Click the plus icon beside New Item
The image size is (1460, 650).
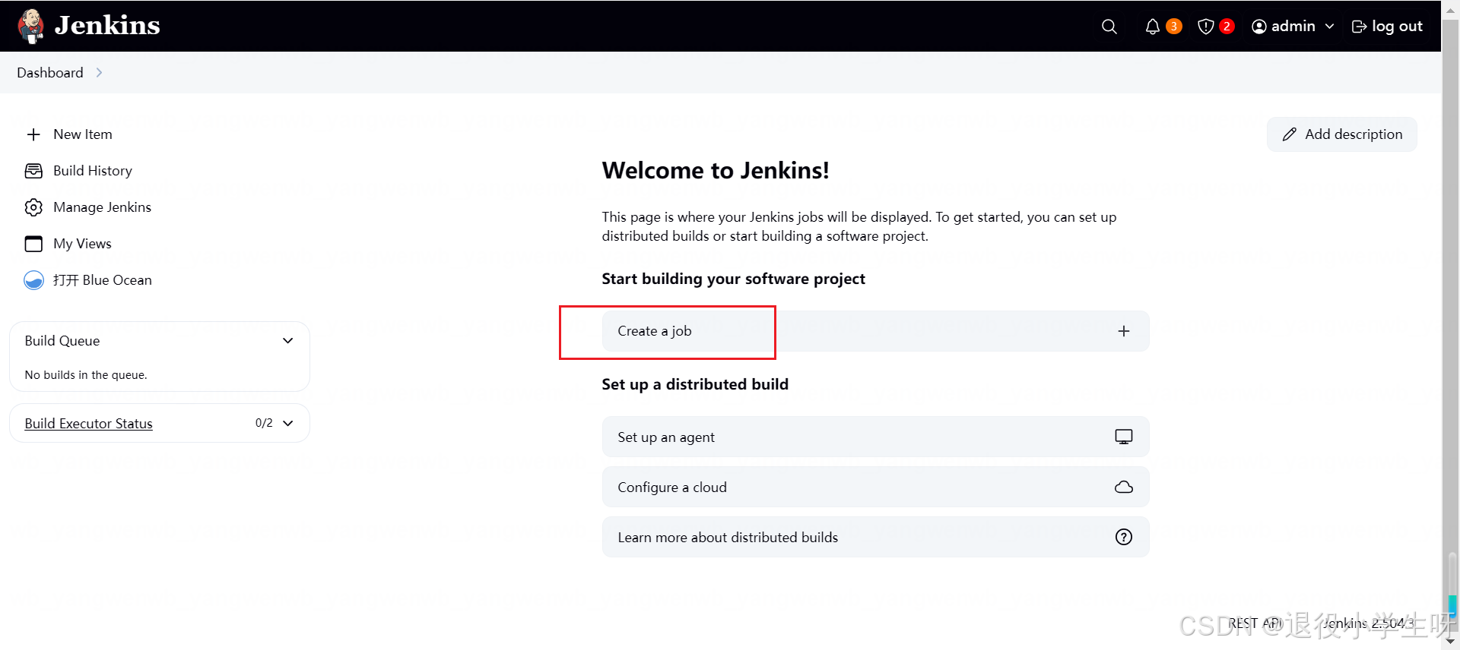coord(33,134)
